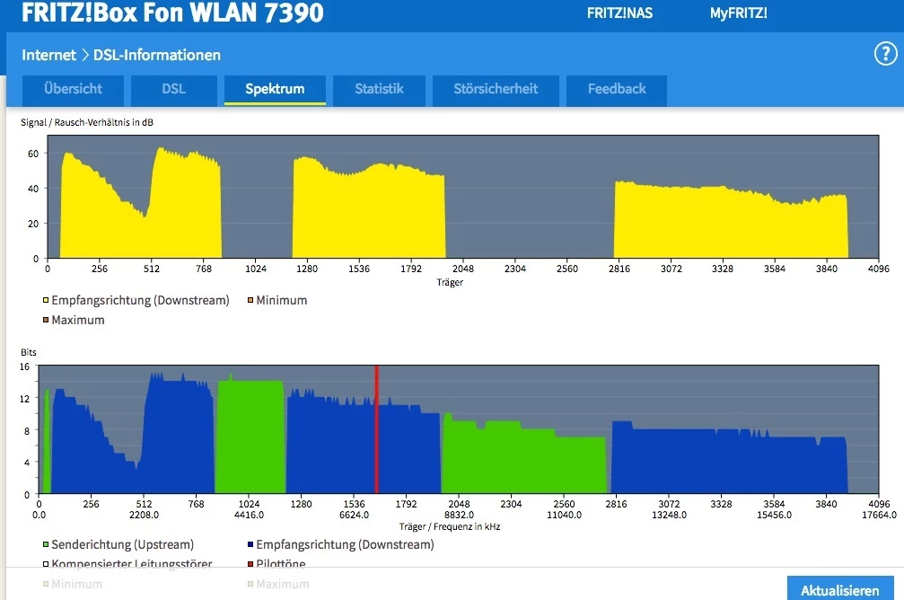904x600 pixels.
Task: Click the '15456.0' frequency value
Action: click(x=774, y=515)
